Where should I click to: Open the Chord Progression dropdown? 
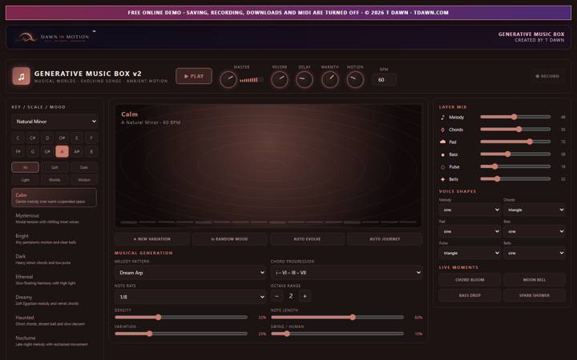pyautogui.click(x=346, y=273)
